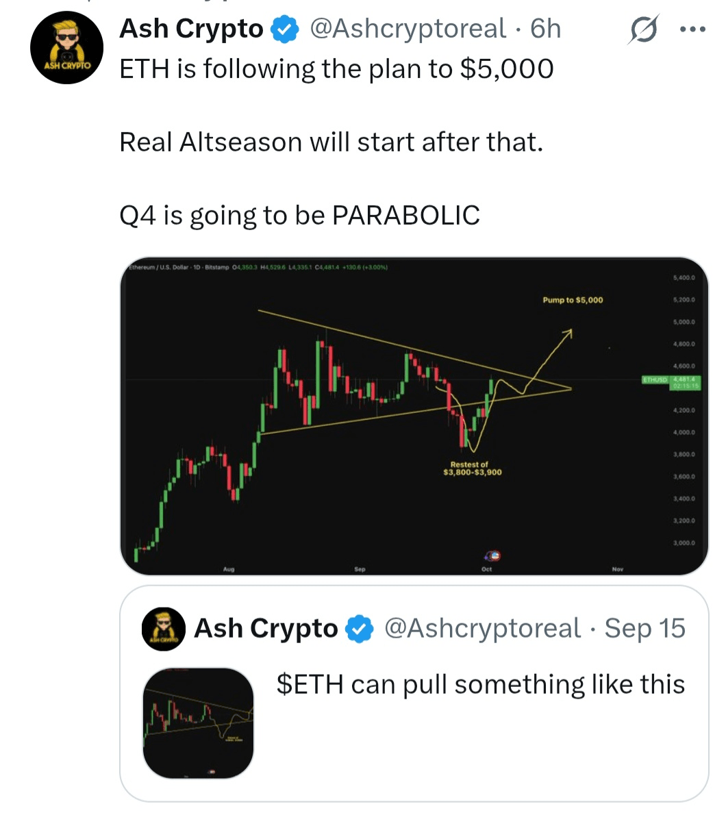Click the "Q4 is going to be PARABOLIC" line
Screen dimensions: 726x815
(x=300, y=216)
